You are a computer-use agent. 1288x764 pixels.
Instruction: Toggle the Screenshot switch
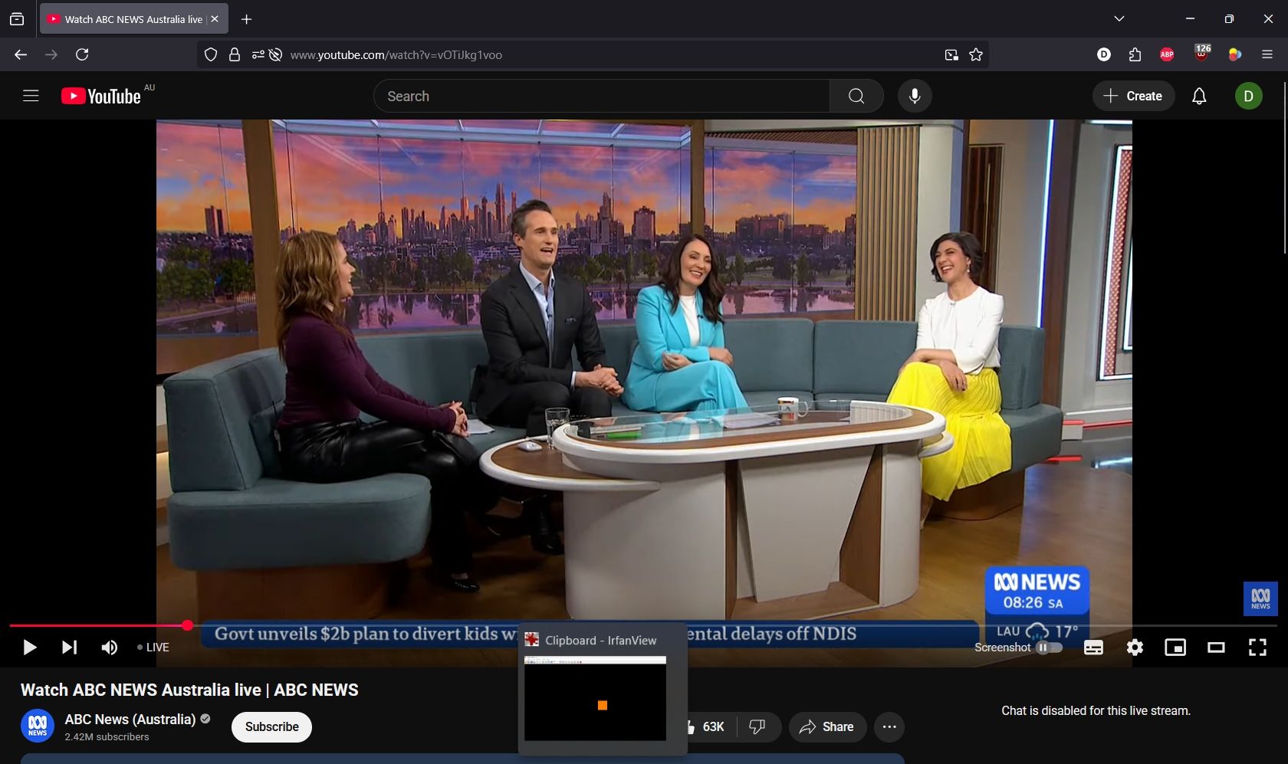pos(1049,648)
